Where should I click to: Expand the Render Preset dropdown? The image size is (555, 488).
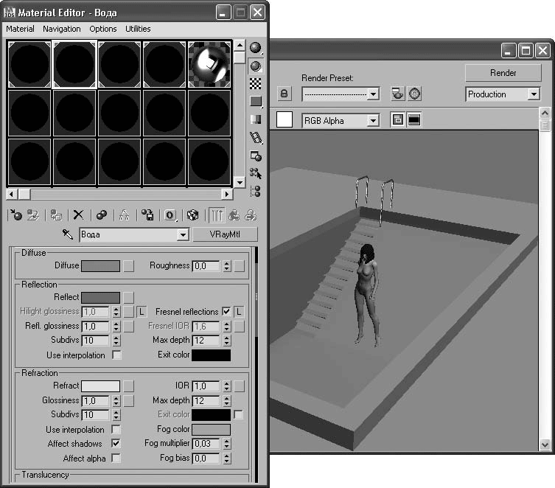click(373, 94)
